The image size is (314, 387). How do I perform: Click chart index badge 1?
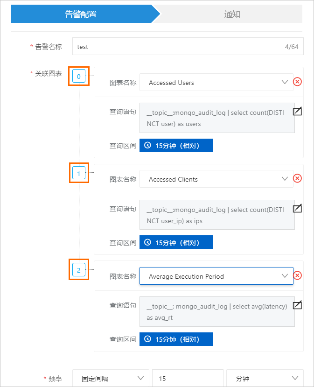click(x=79, y=174)
